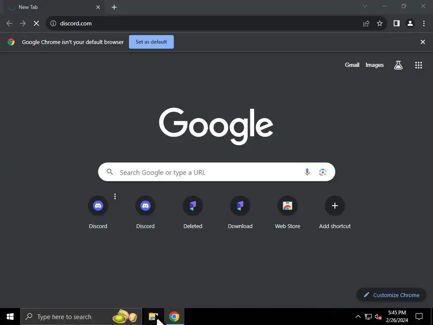Click the Chrome logo in the infobar
The width and height of the screenshot is (433, 325).
[11, 42]
